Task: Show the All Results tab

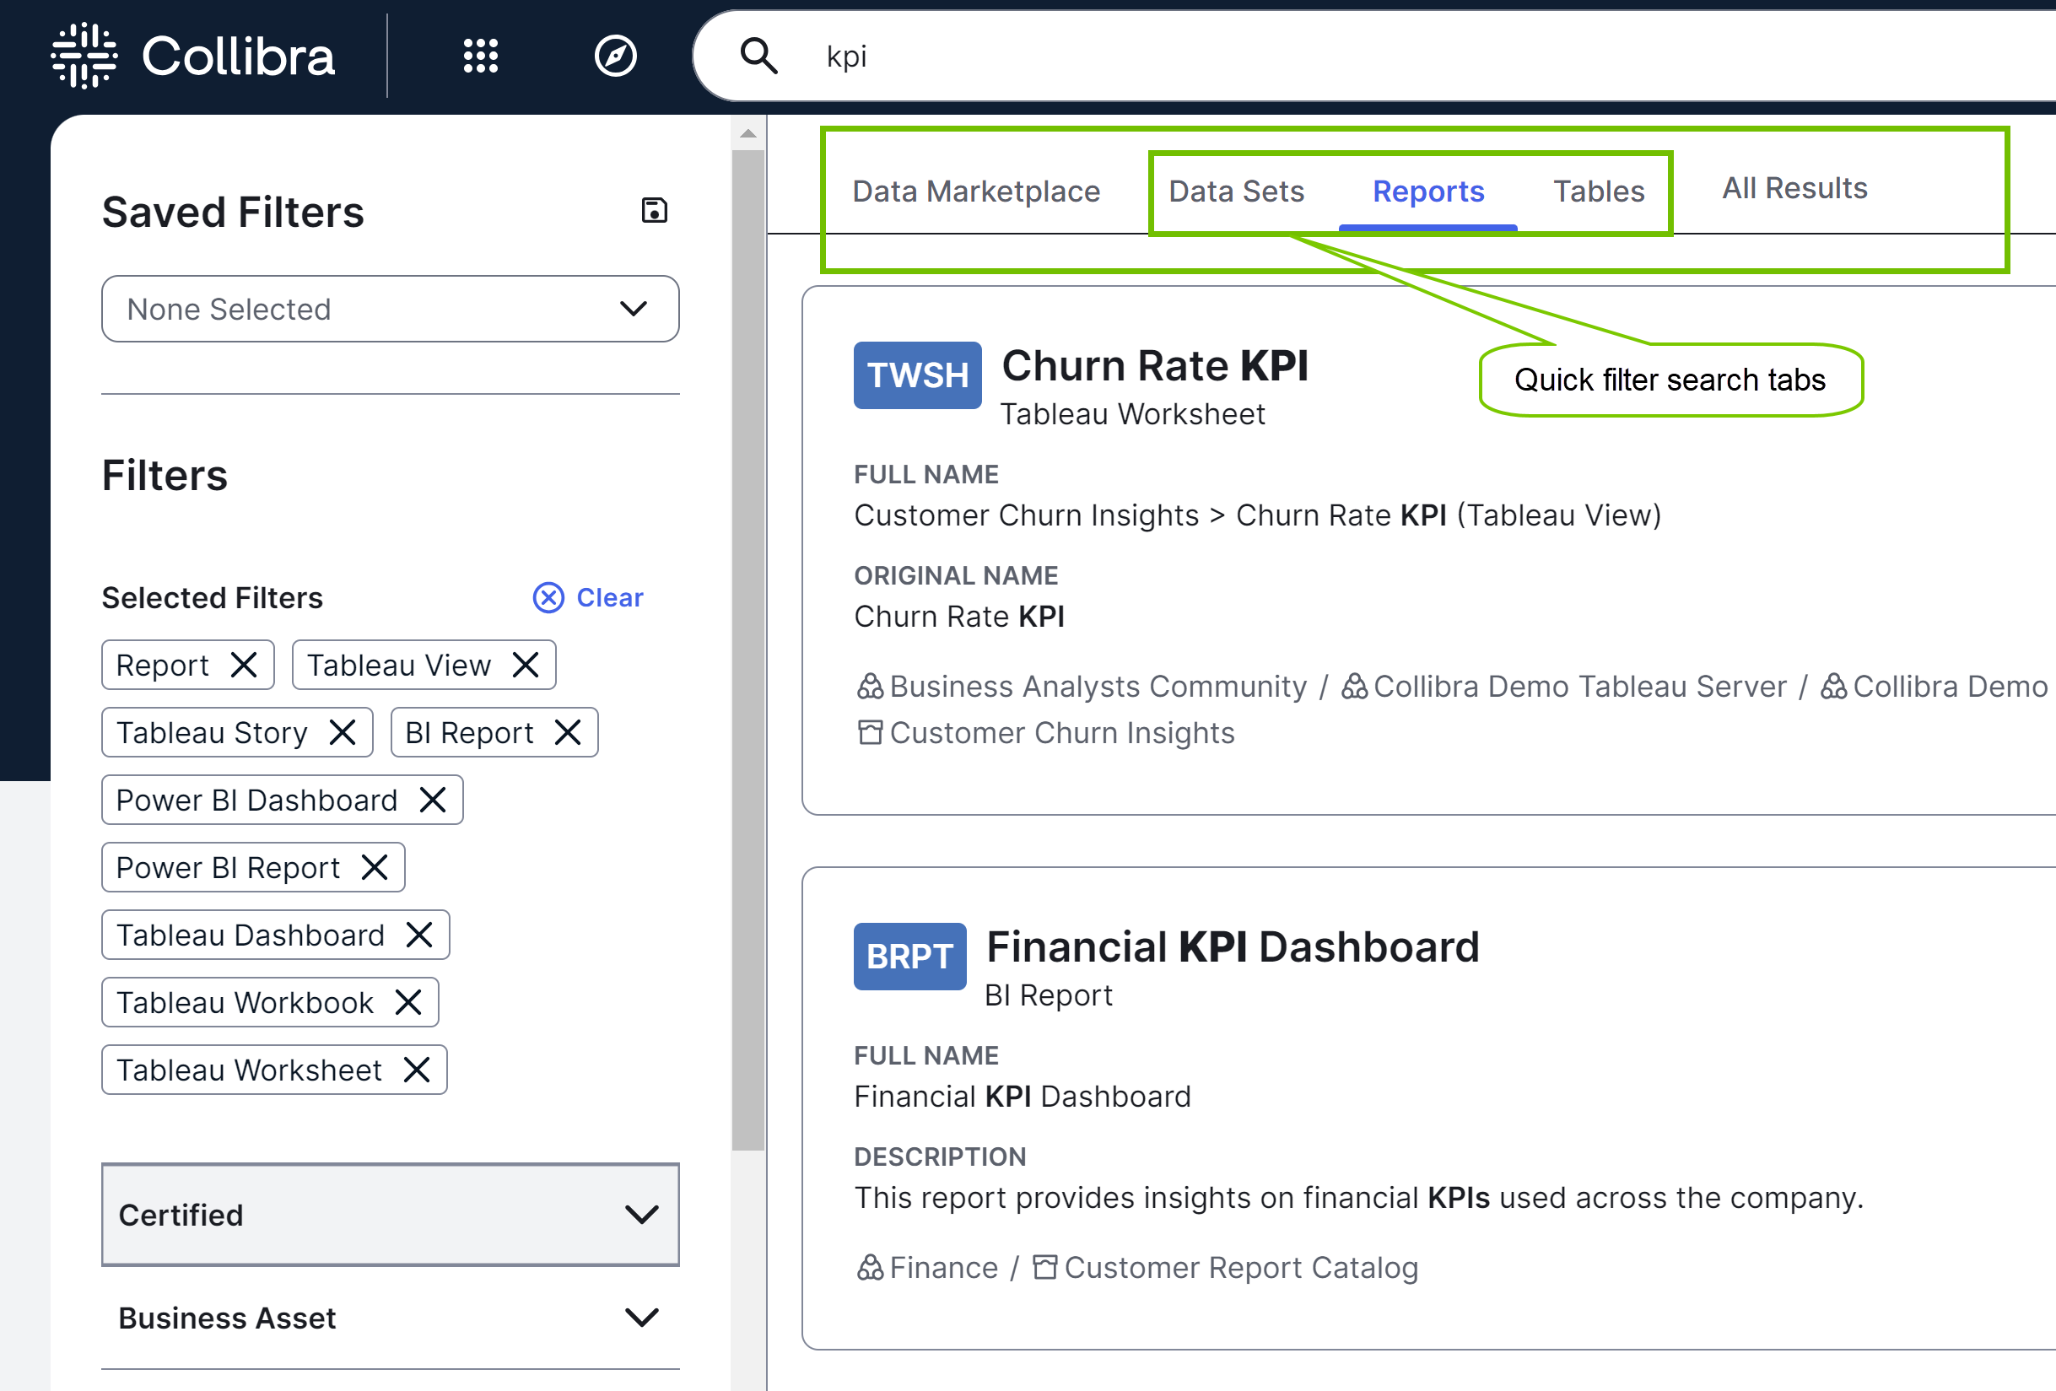Action: point(1794,187)
